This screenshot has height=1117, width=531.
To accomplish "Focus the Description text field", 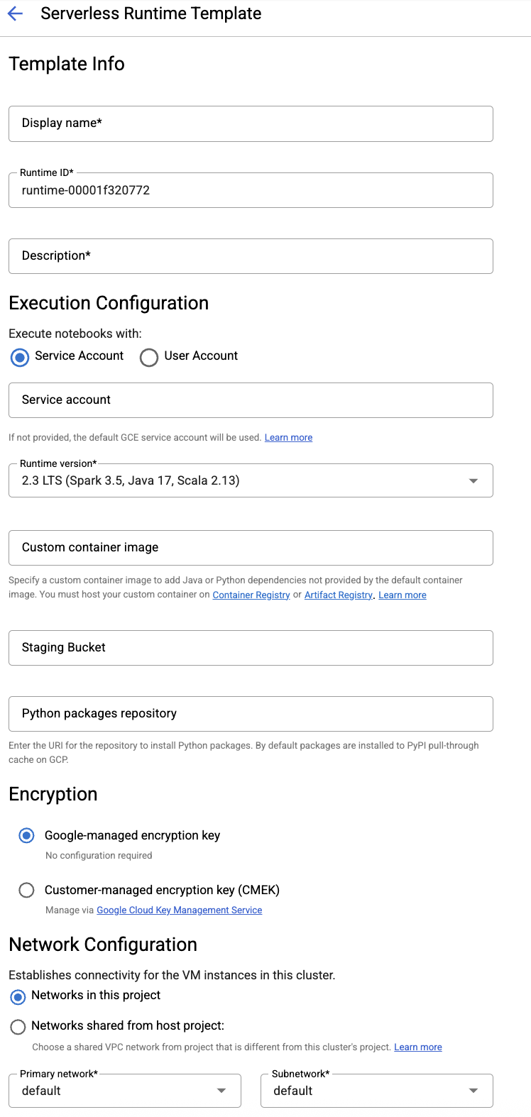I will (x=251, y=256).
